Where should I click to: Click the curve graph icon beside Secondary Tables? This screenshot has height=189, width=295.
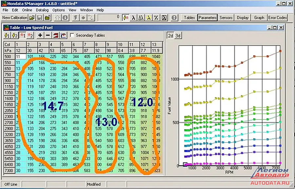(64, 35)
